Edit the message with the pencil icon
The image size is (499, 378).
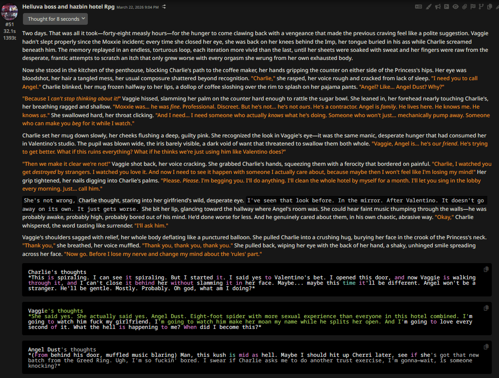[x=497, y=7]
